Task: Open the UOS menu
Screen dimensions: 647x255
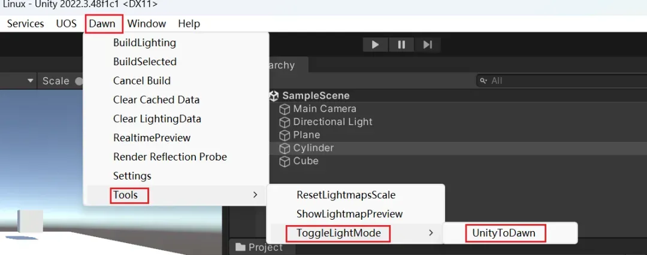Action: click(66, 24)
